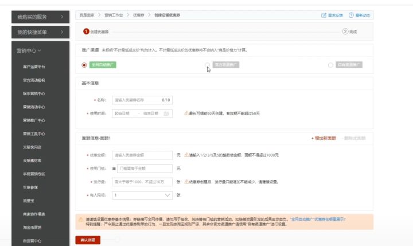413x246 pixels.
Task: Open 娱乐营销中心 in sidebar
Action: tap(34, 94)
